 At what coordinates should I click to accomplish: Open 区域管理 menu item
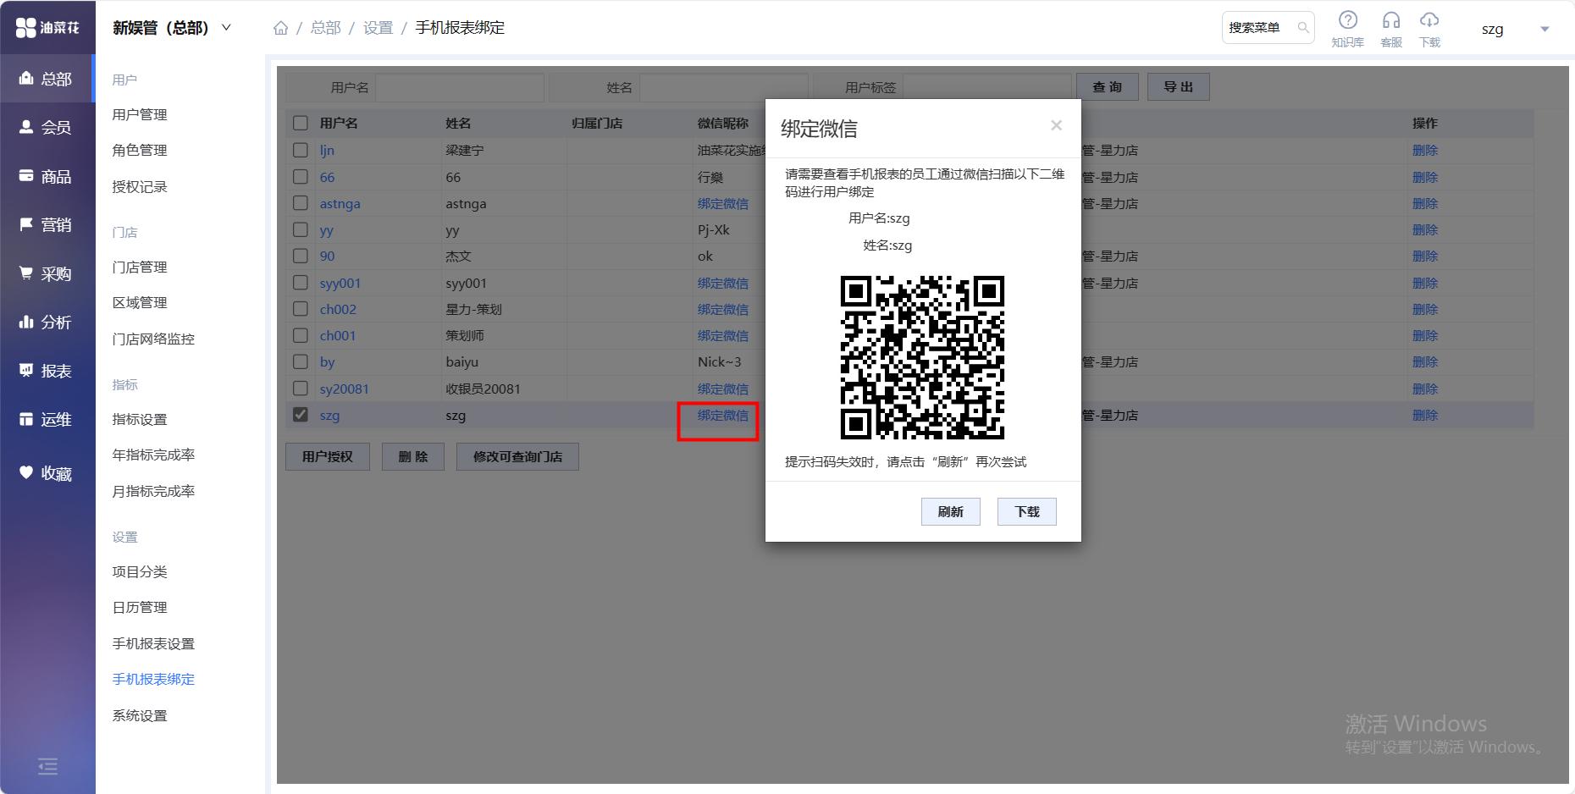pos(140,302)
